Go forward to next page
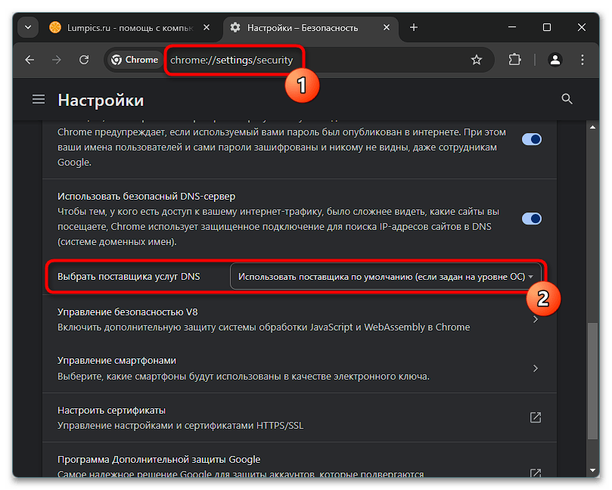Screen dimensions: 612x490 click(57, 60)
